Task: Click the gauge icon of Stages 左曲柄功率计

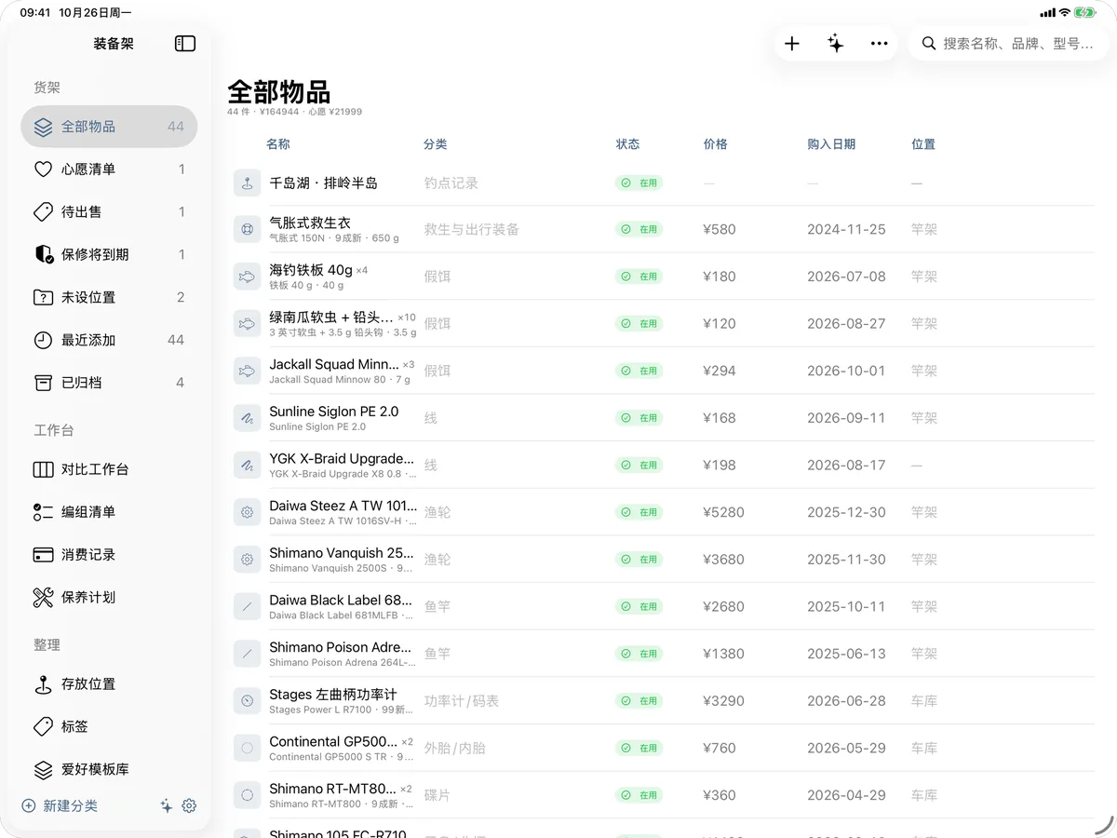Action: (x=247, y=701)
